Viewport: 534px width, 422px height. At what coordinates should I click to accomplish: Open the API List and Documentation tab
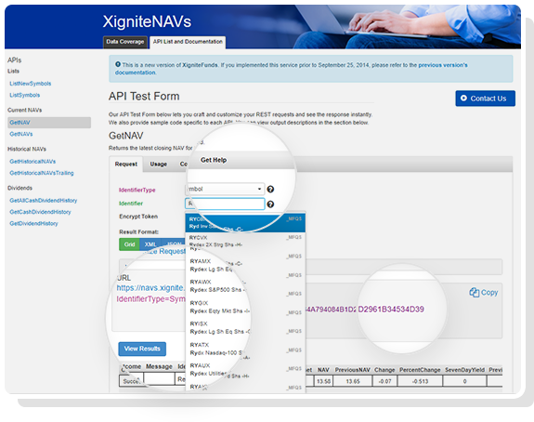[188, 42]
